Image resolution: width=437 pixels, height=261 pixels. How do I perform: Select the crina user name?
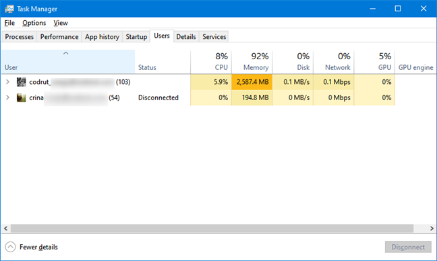click(36, 98)
